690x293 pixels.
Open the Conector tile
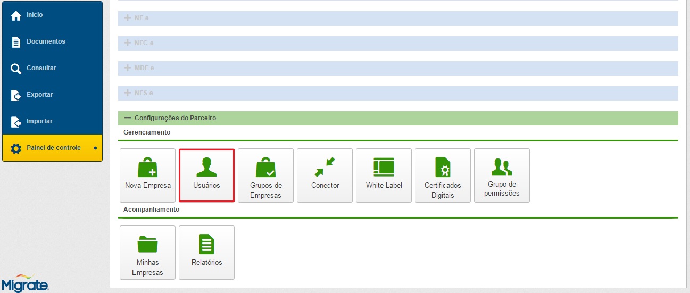325,175
